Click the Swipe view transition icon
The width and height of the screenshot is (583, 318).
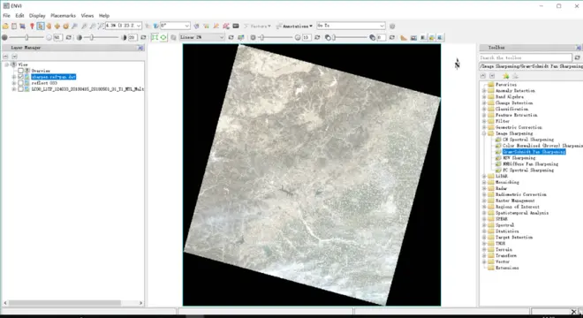[440, 38]
